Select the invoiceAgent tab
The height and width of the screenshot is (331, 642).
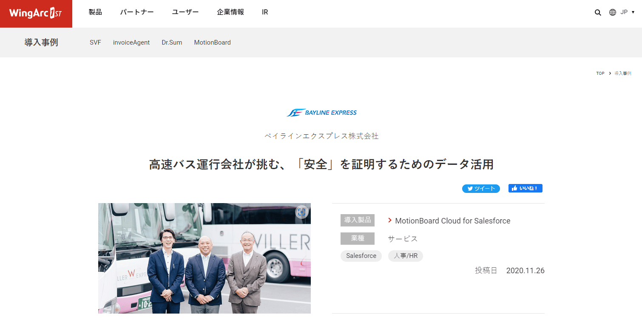[131, 42]
